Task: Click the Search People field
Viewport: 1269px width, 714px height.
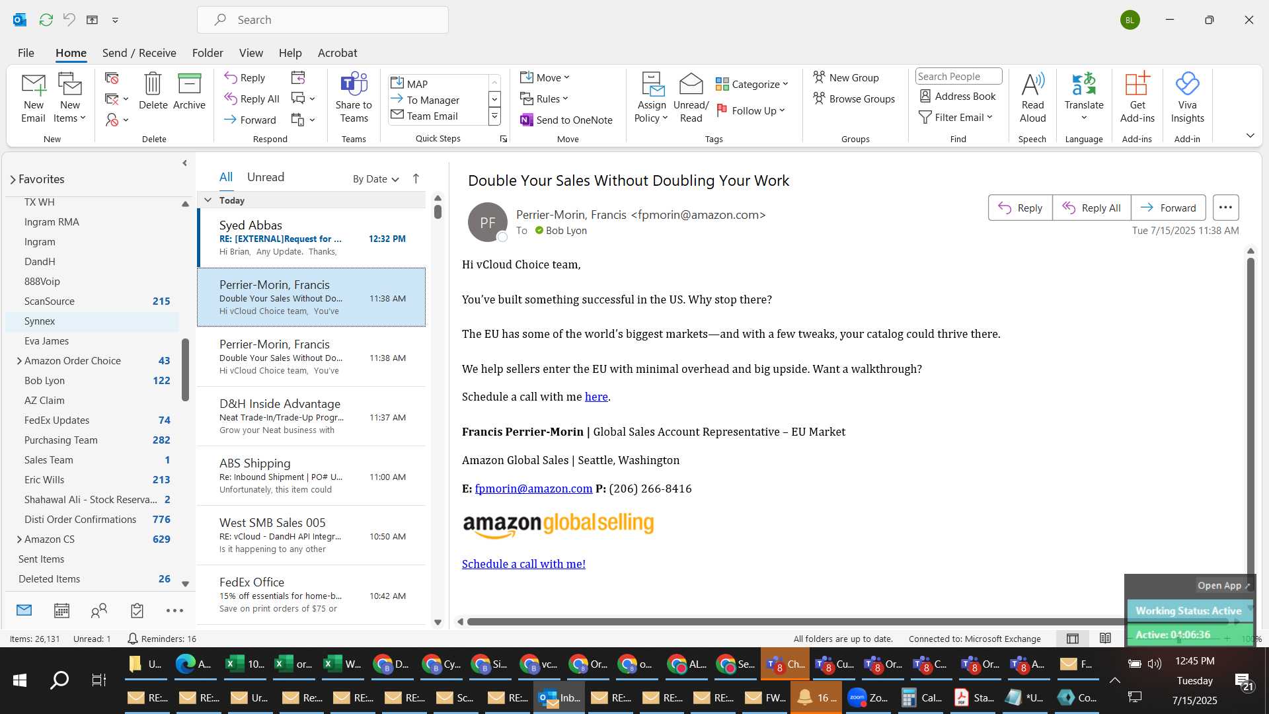Action: (x=958, y=76)
